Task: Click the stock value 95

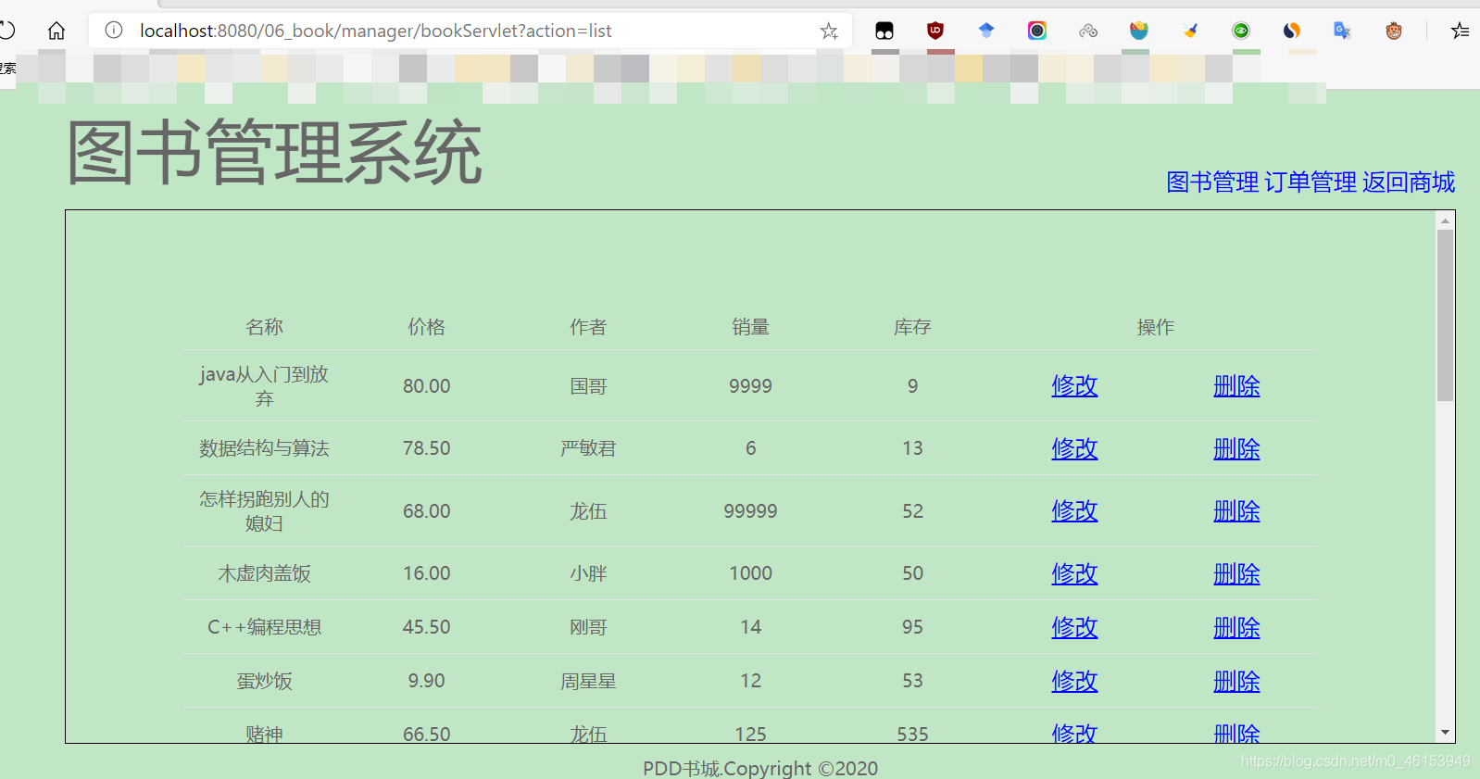Action: (912, 627)
